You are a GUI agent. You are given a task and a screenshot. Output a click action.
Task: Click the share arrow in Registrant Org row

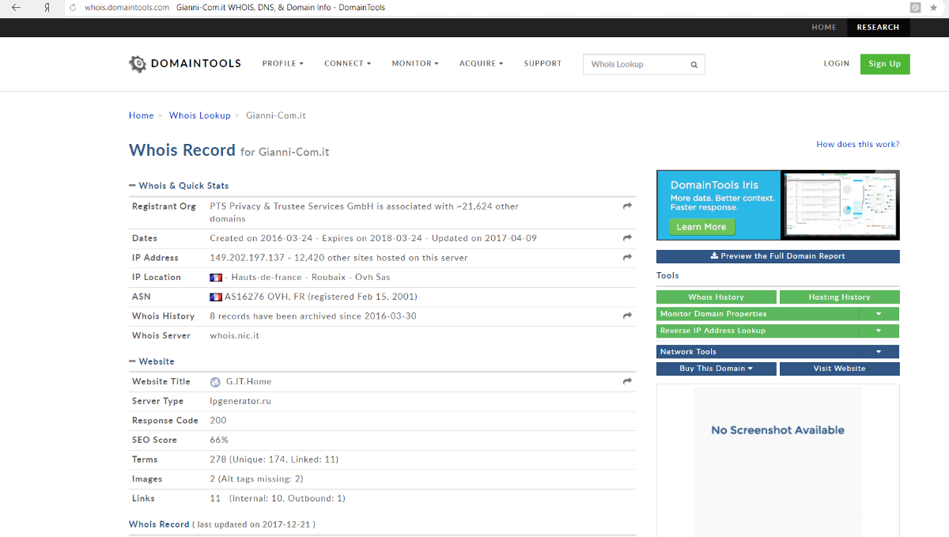pos(627,206)
